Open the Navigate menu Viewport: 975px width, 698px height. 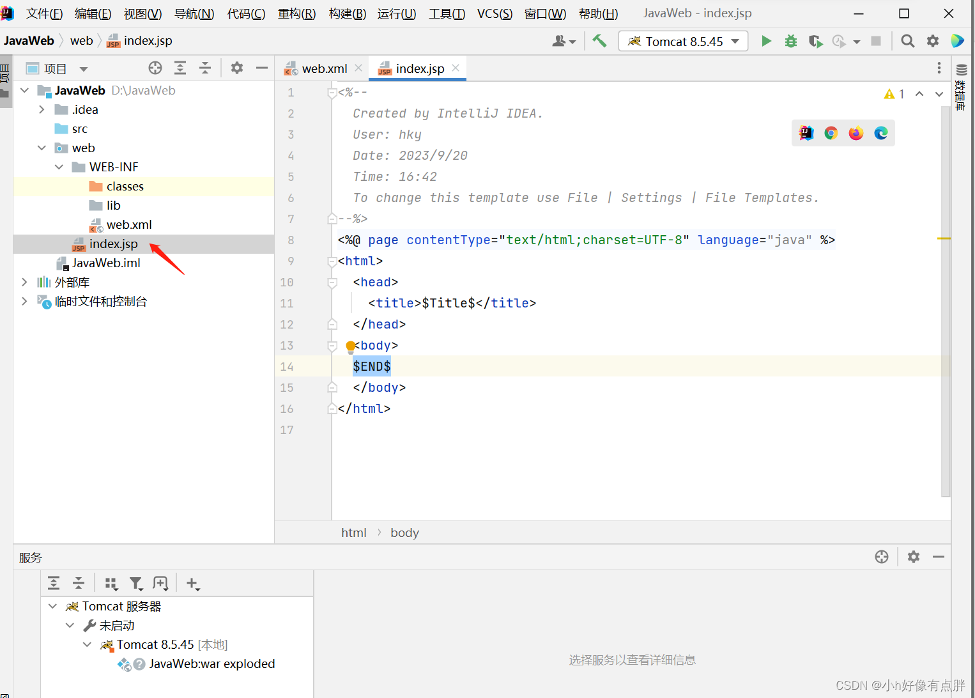coord(194,13)
